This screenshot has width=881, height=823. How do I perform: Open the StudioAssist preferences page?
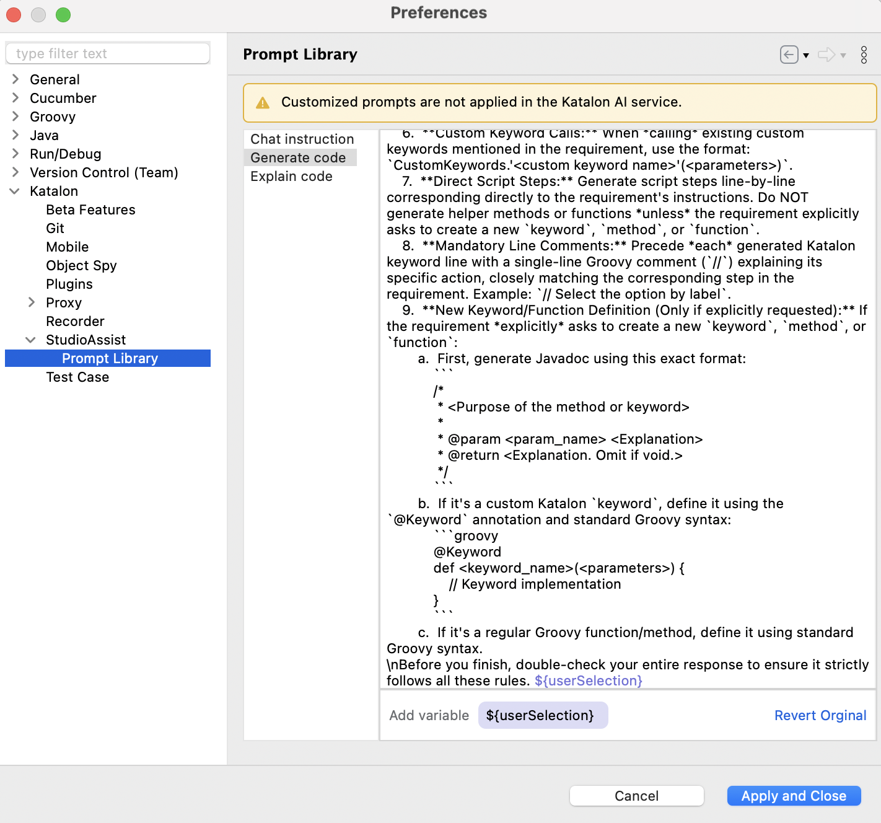coord(86,340)
